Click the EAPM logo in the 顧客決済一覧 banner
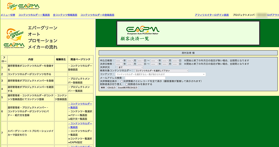The image size is (279, 147). tap(143, 30)
